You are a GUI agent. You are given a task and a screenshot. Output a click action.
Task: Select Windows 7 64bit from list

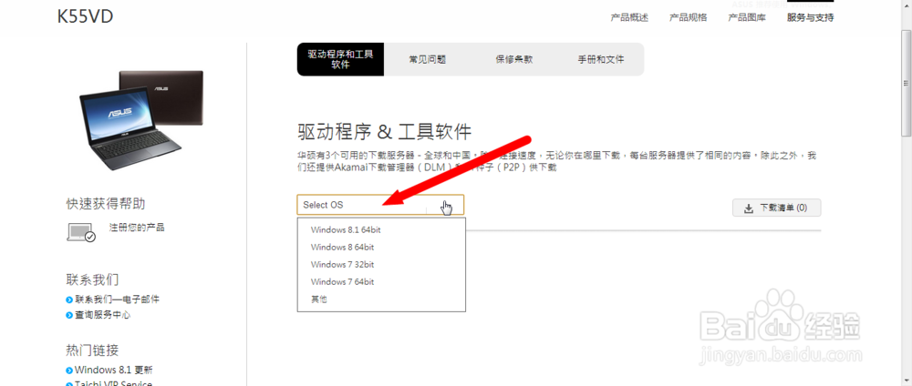[342, 282]
